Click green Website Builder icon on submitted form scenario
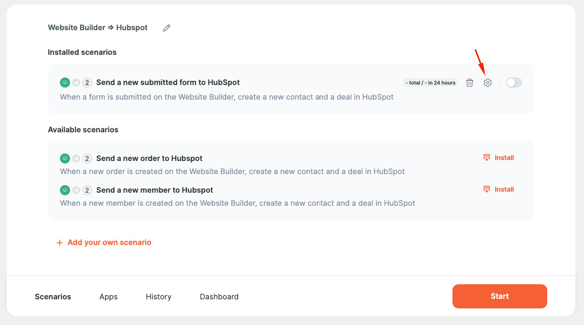Screen dimensions: 584x325 tap(65, 83)
